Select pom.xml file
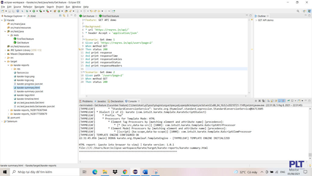312x176 pixels. pyautogui.click(x=15, y=117)
